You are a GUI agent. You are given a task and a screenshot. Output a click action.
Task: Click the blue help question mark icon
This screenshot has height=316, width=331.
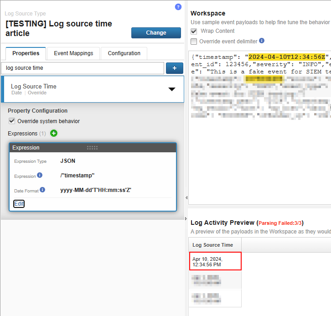click(178, 7)
